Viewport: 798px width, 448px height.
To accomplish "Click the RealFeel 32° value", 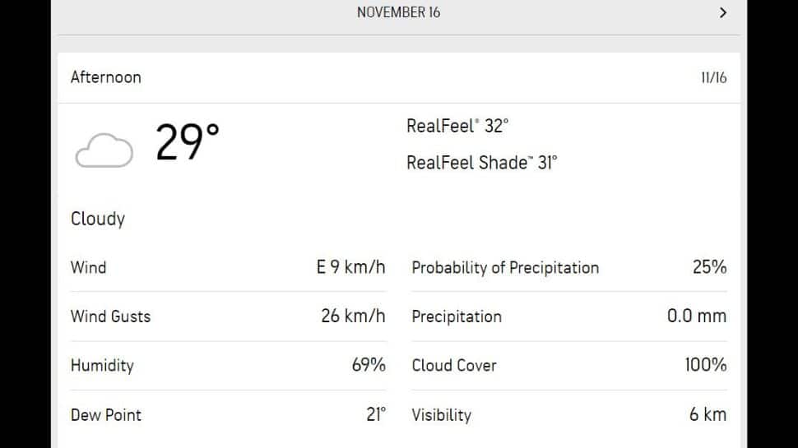I will tap(457, 126).
